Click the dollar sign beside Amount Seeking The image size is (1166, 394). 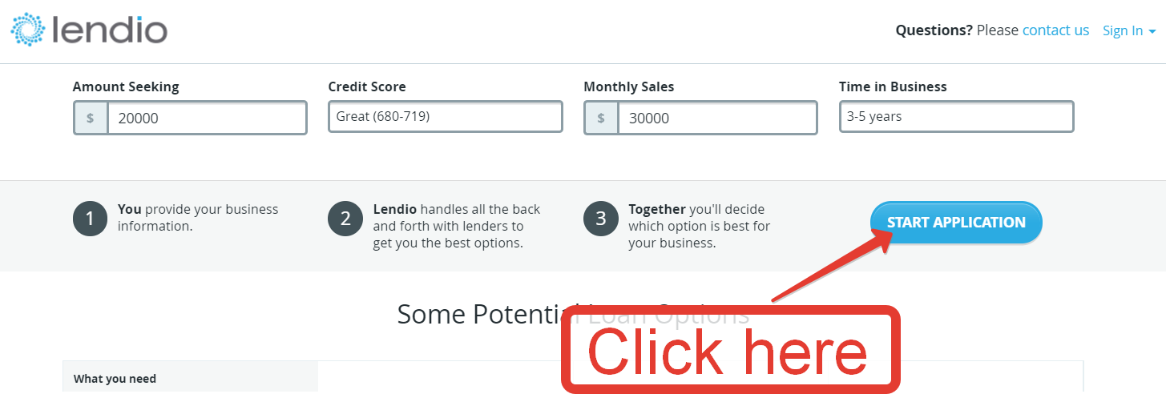coord(91,118)
